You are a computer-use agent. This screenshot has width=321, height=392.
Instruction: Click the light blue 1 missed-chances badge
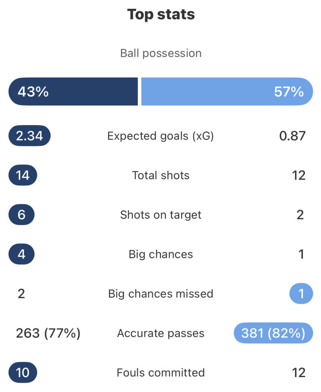[301, 294]
